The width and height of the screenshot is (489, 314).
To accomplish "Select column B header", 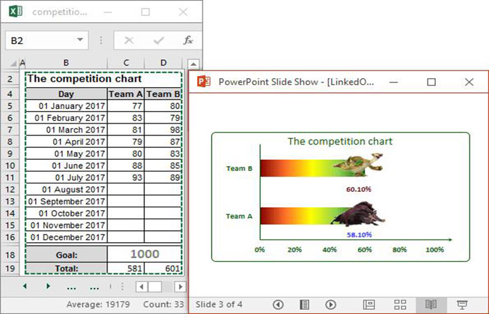I will [x=66, y=63].
